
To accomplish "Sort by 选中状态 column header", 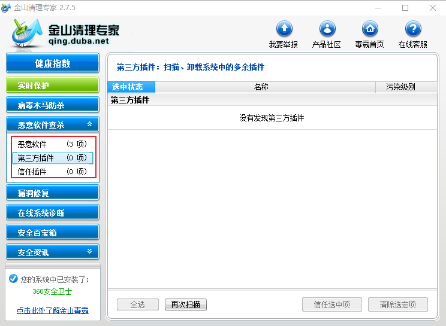I will coord(131,87).
